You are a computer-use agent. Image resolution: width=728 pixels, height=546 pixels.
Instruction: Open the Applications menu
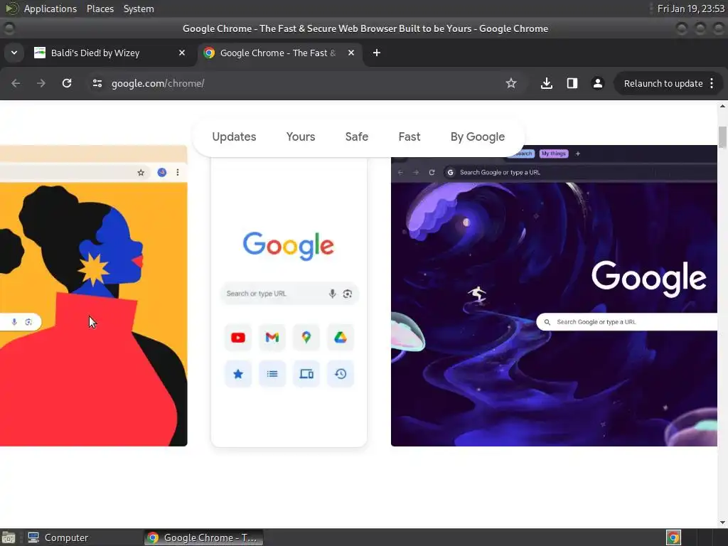[50, 9]
